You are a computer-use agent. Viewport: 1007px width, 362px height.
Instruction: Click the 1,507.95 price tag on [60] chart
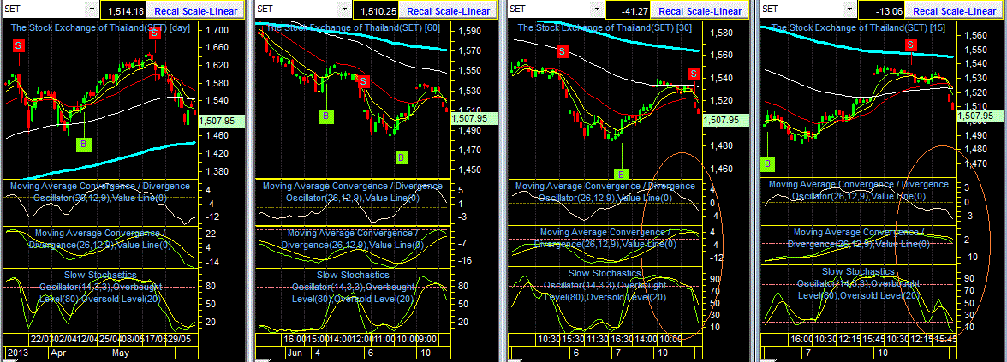point(474,119)
